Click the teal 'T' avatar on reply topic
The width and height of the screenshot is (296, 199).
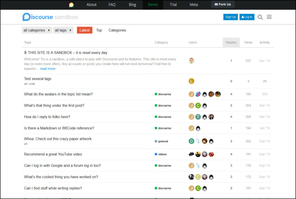pos(198,117)
